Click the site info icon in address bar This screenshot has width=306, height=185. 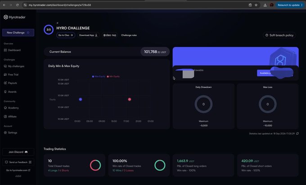(x=25, y=5)
